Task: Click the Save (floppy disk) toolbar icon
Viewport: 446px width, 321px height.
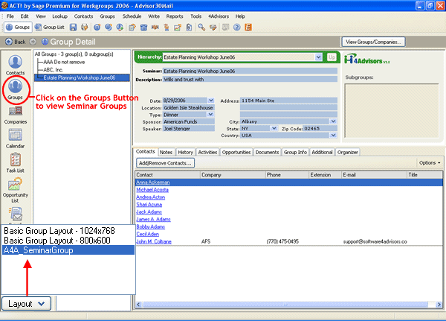Action: click(74, 28)
